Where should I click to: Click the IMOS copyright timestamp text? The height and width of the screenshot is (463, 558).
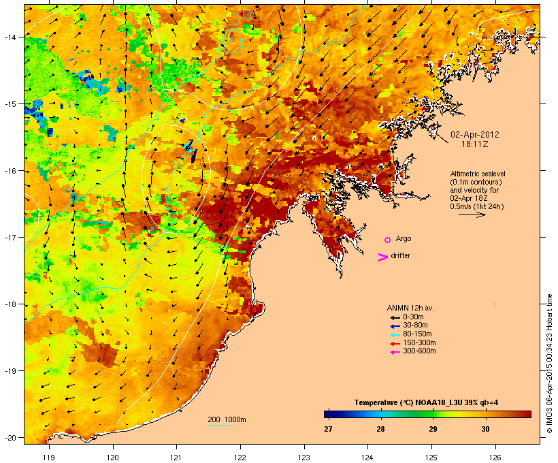(x=549, y=364)
